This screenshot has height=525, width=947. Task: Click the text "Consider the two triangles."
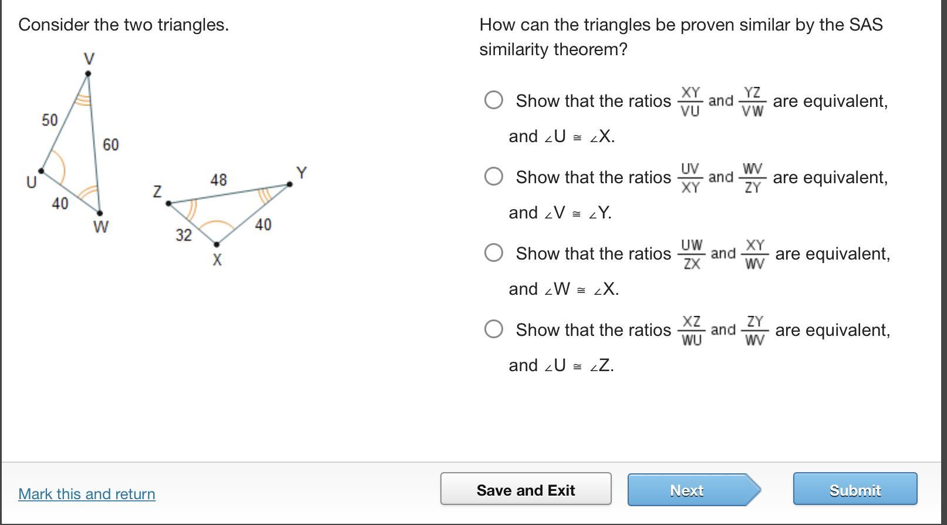123,25
